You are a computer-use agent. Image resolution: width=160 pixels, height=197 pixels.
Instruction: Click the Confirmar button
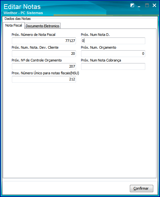click(x=141, y=188)
